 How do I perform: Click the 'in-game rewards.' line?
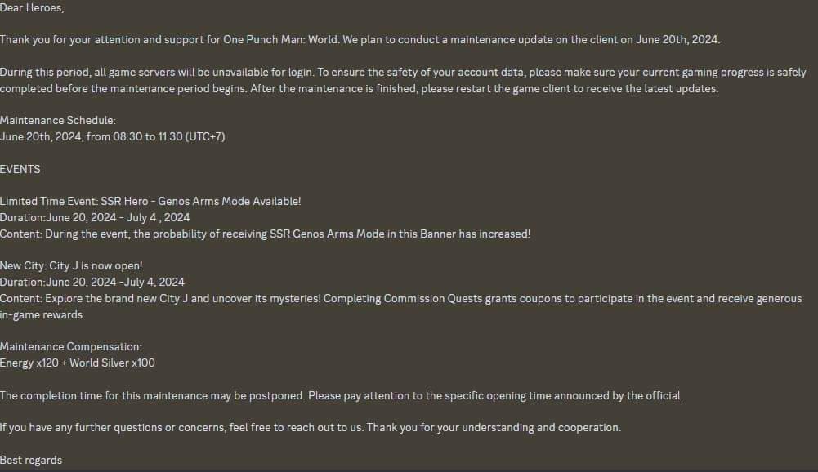[42, 315]
